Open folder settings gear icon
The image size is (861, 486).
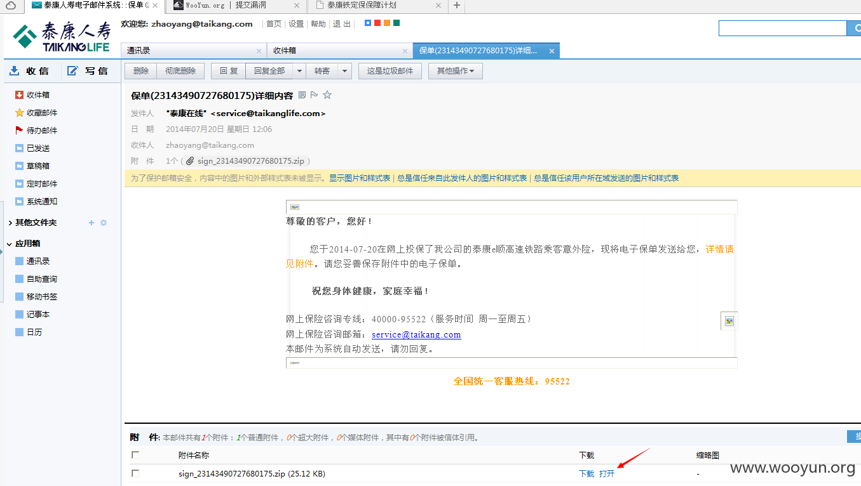click(104, 223)
